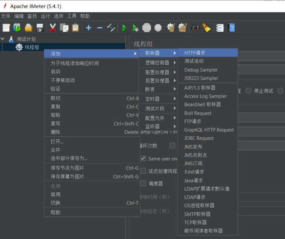Click the gray Stop icon
285x239 pixels.
147,28
